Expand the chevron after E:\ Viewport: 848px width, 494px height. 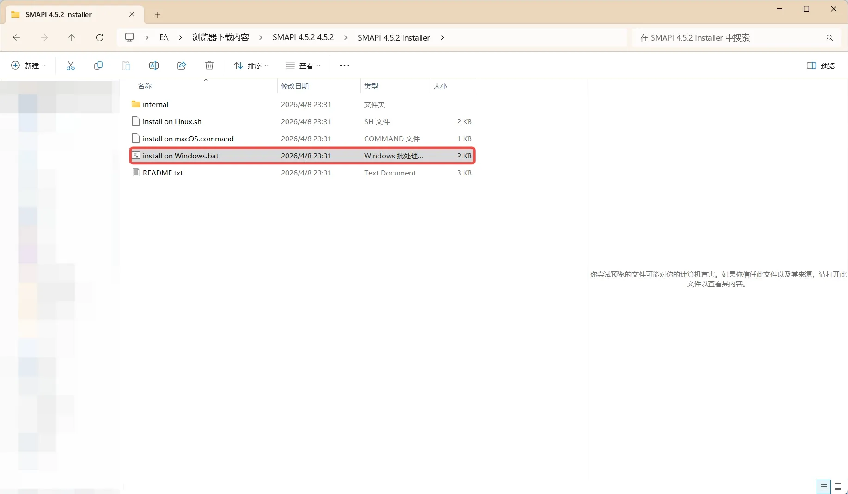click(180, 37)
